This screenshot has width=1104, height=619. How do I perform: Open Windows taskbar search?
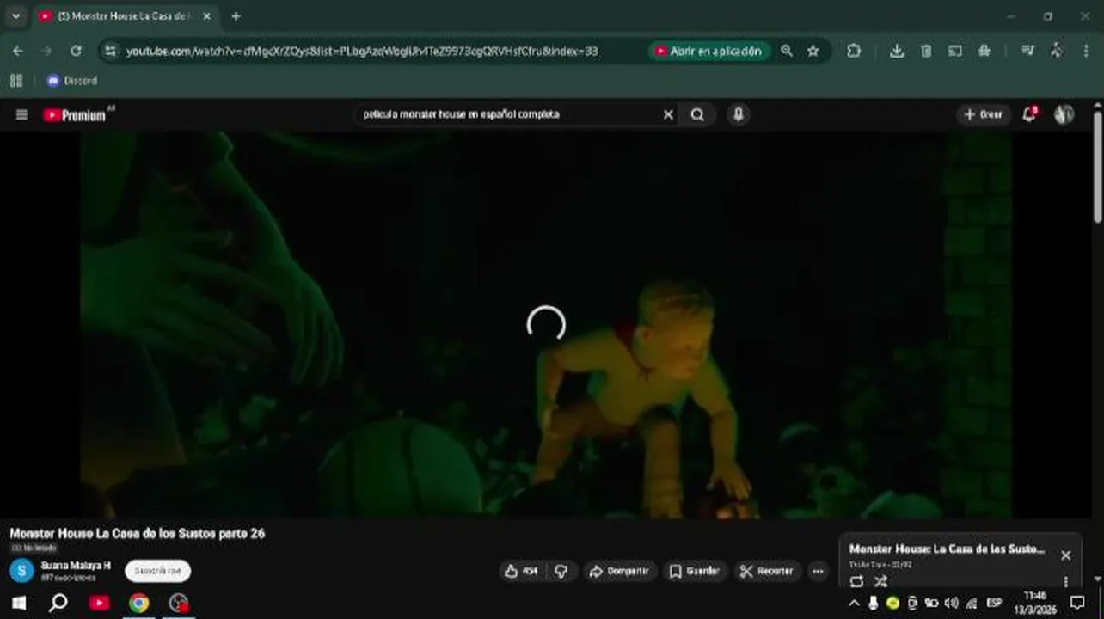pos(58,603)
